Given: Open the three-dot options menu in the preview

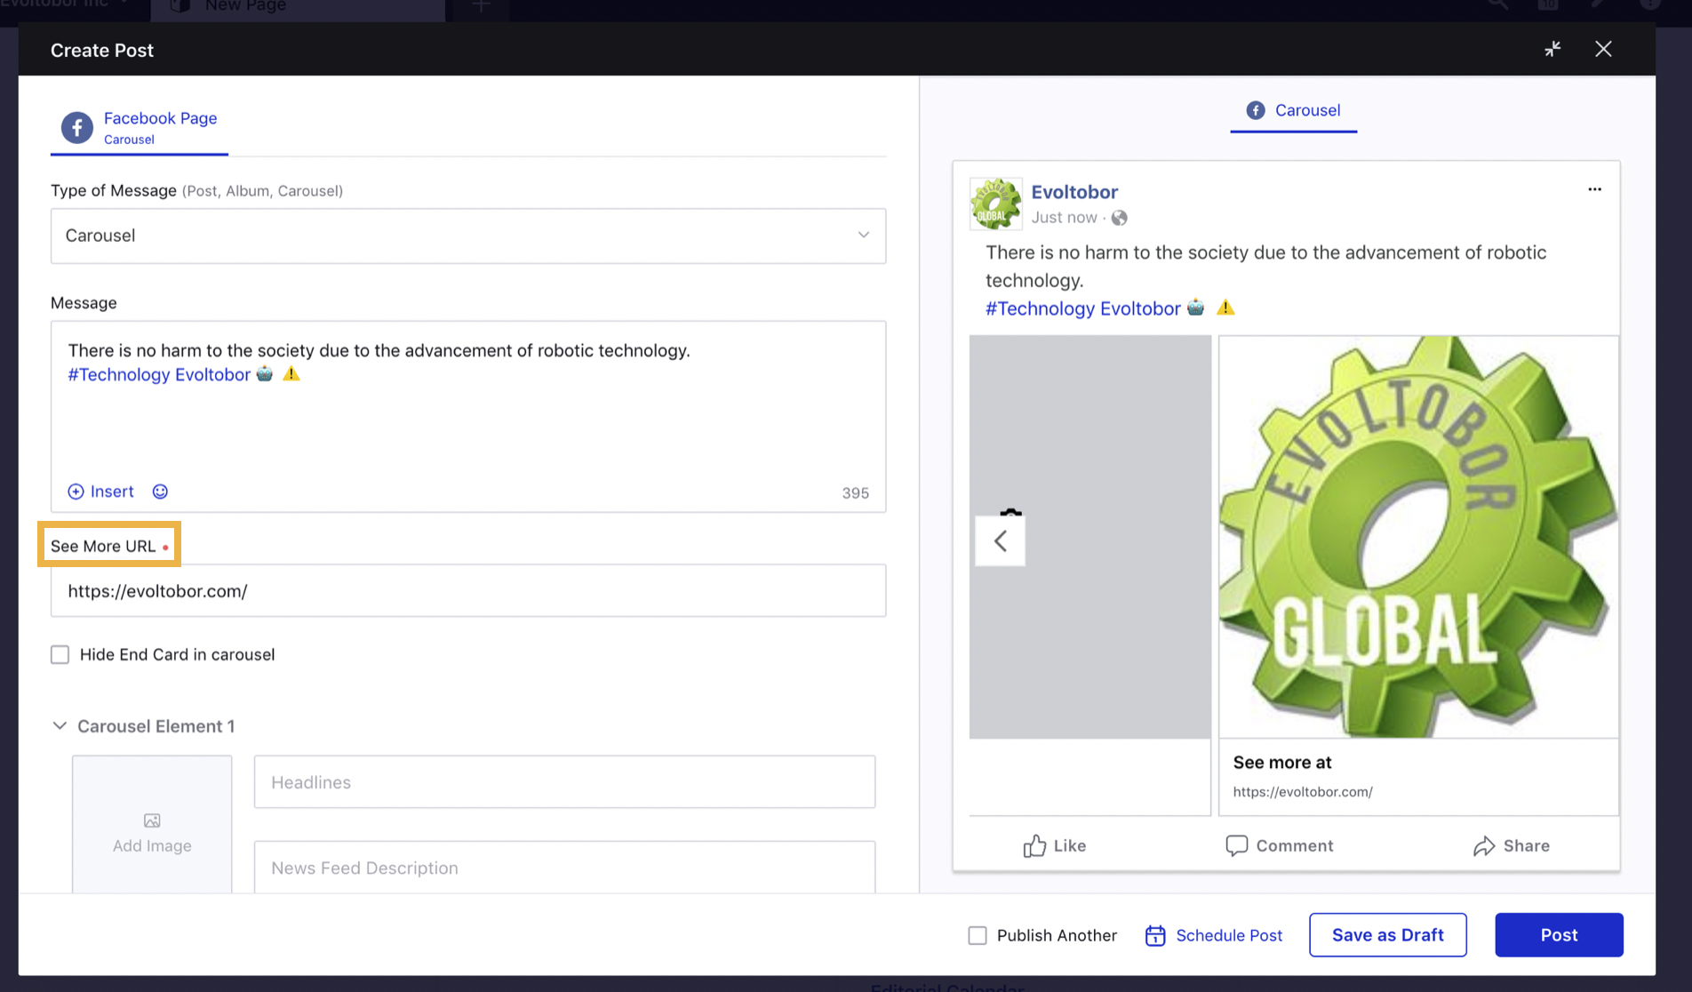Looking at the screenshot, I should point(1594,189).
